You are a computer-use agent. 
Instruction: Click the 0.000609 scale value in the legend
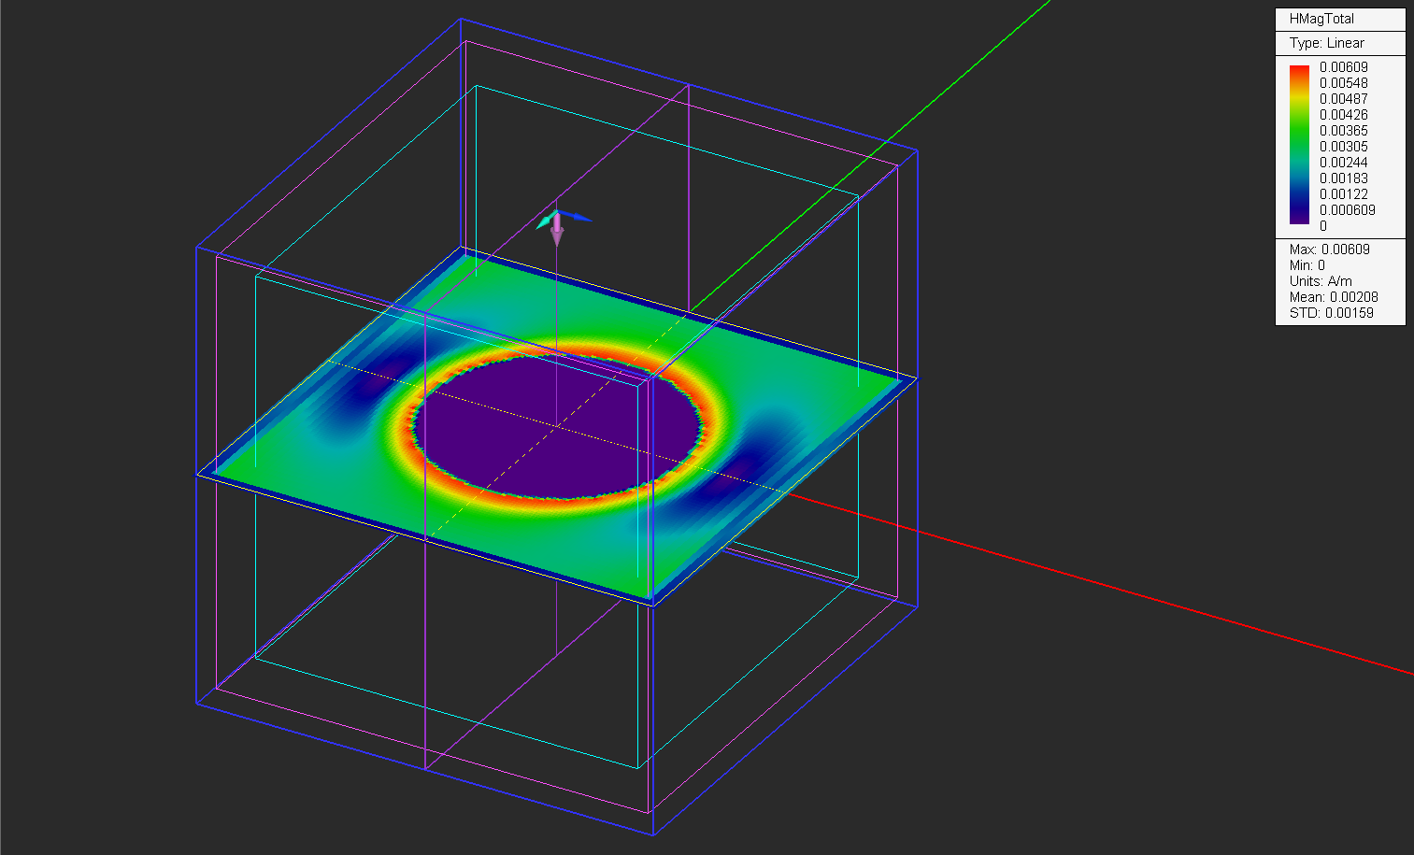tap(1347, 210)
